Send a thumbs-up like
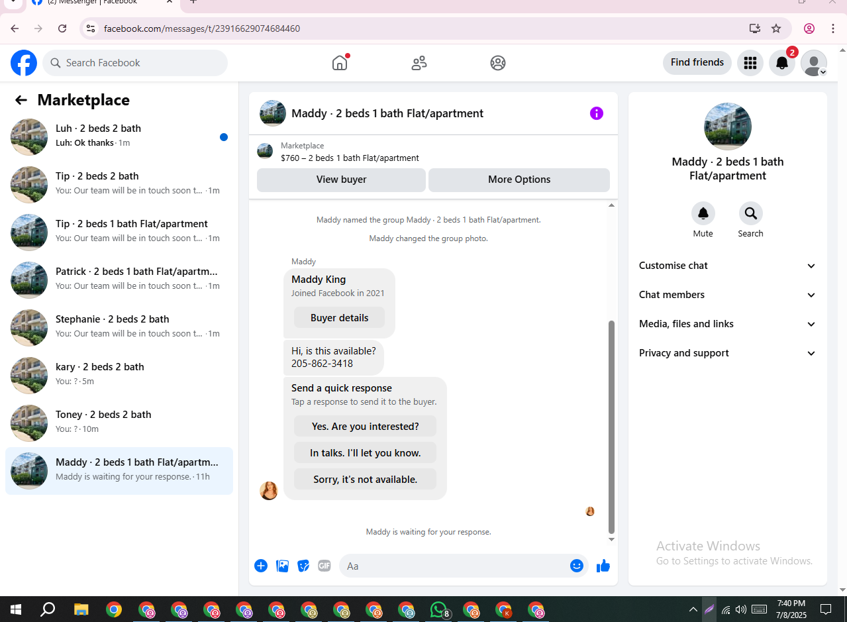The width and height of the screenshot is (847, 622). tap(603, 566)
